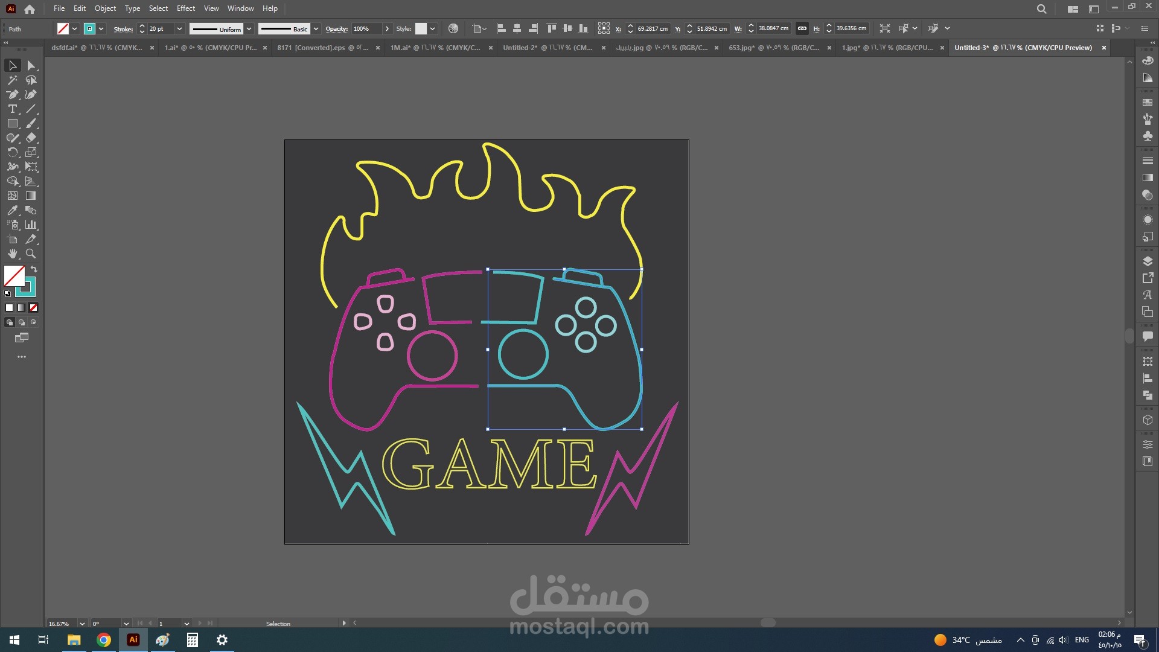Open the Uniform width profile dropdown

[249, 28]
